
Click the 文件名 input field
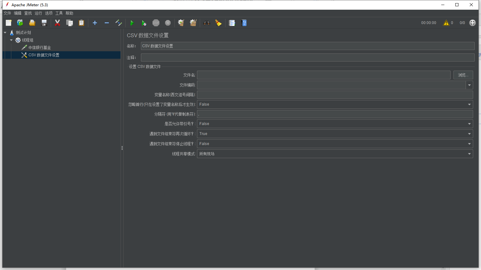pyautogui.click(x=324, y=75)
